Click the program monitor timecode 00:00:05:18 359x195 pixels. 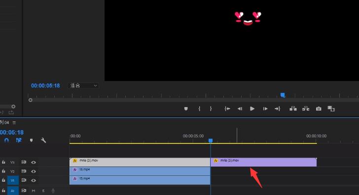point(45,85)
